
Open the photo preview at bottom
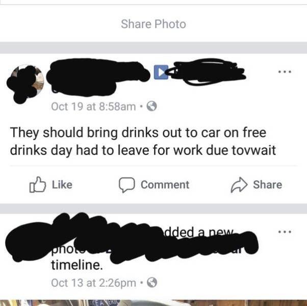153,302
